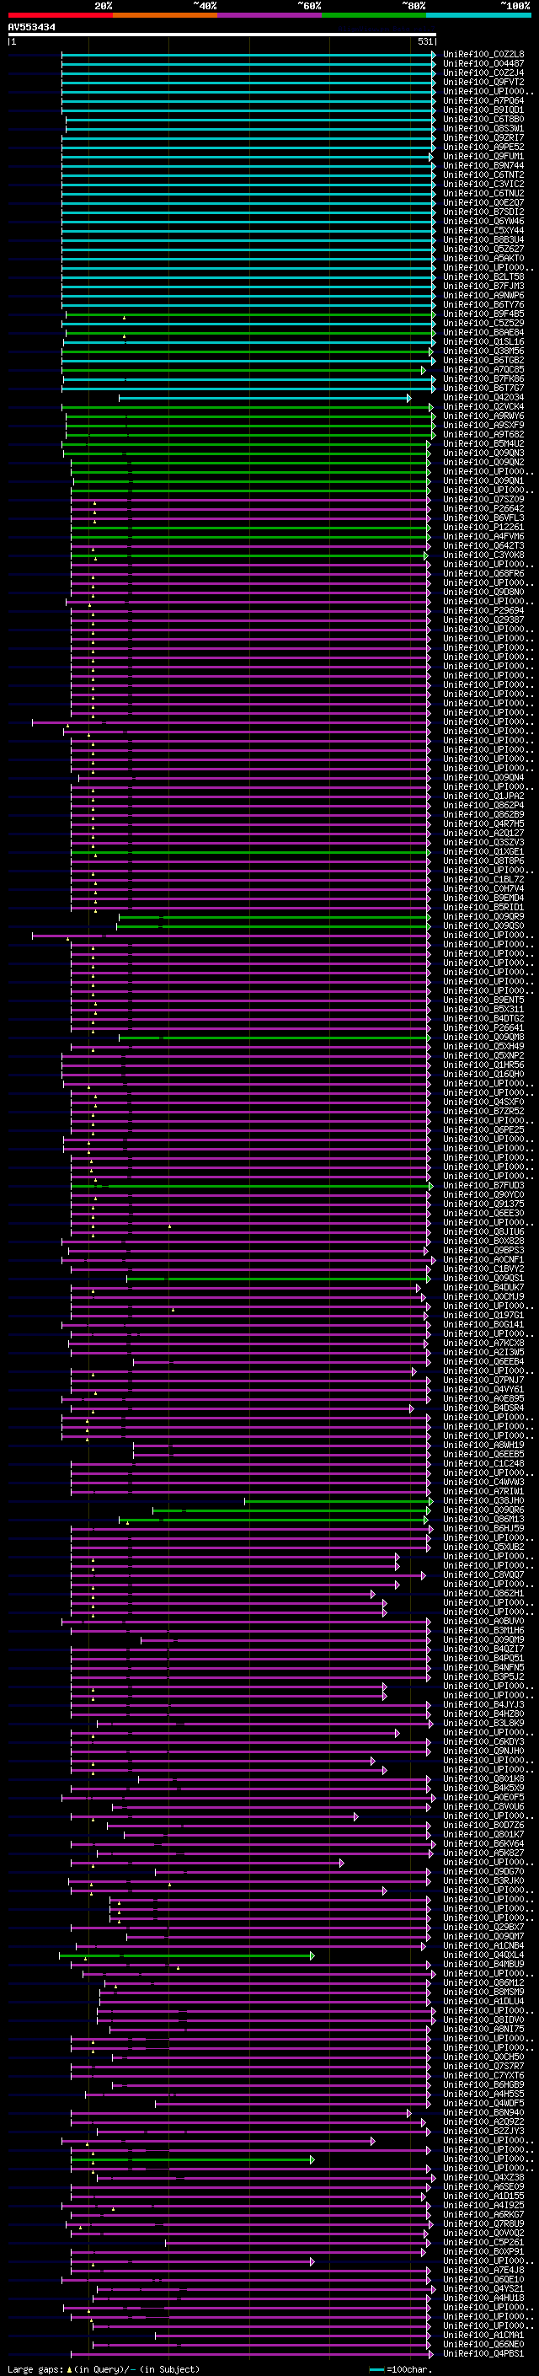Click hit UniRef100_Q4R7H5
Viewport: 539px width, 2376px height.
pos(483,823)
